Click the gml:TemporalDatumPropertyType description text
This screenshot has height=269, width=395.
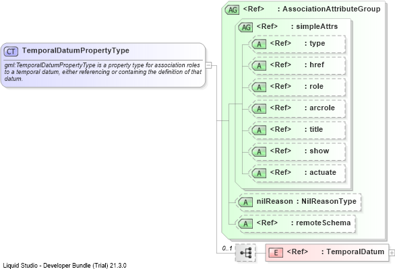click(x=102, y=72)
